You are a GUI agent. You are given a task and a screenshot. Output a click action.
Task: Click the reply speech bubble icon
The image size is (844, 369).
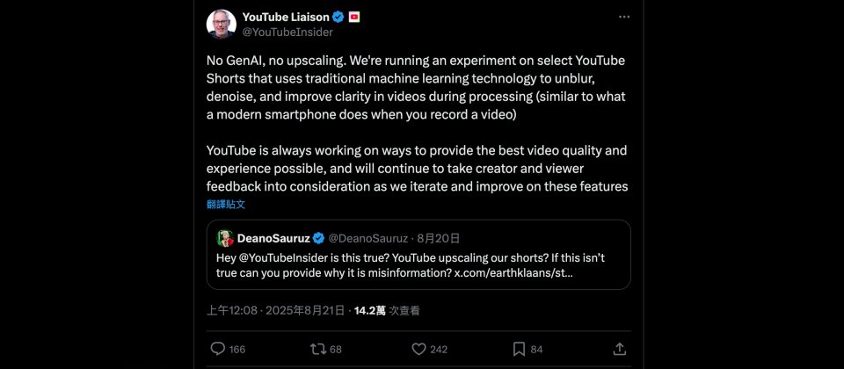[x=218, y=349]
